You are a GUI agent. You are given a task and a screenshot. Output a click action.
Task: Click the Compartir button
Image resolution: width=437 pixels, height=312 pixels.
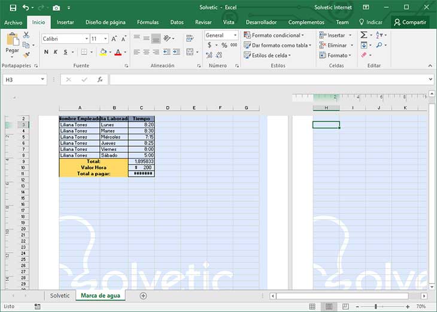pos(410,22)
